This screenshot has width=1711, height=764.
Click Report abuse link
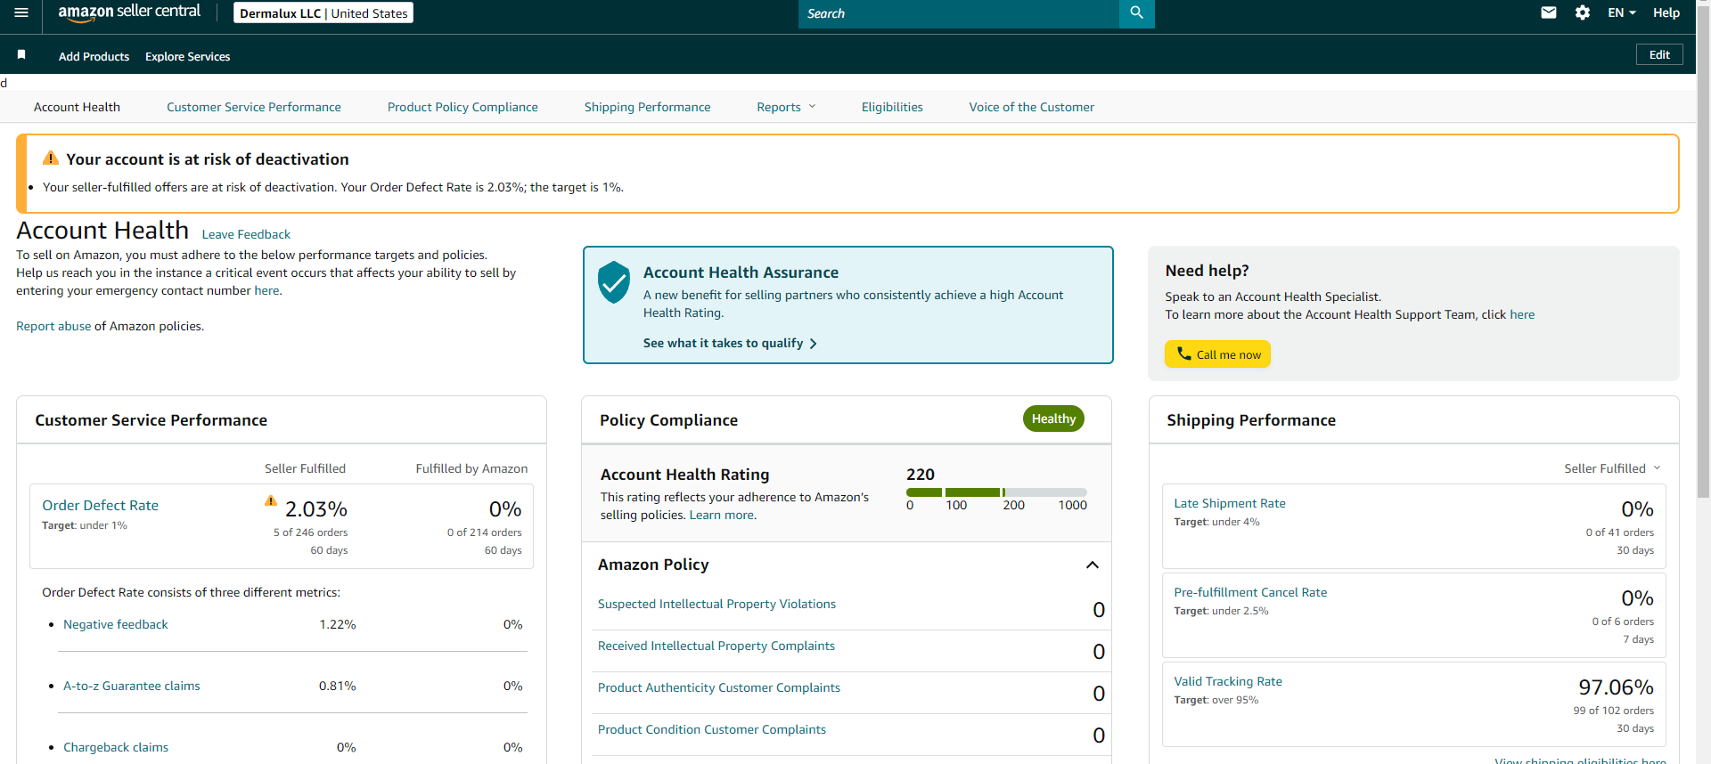pos(53,326)
